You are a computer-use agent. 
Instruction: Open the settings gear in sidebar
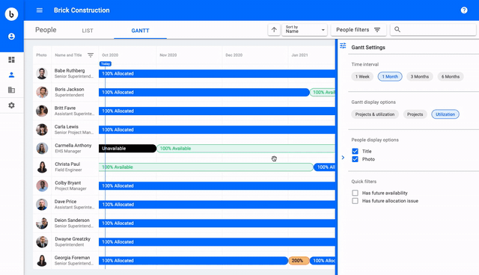click(x=11, y=105)
